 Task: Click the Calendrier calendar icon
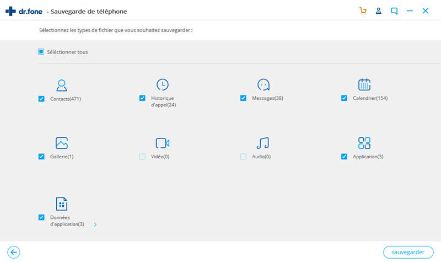(364, 84)
